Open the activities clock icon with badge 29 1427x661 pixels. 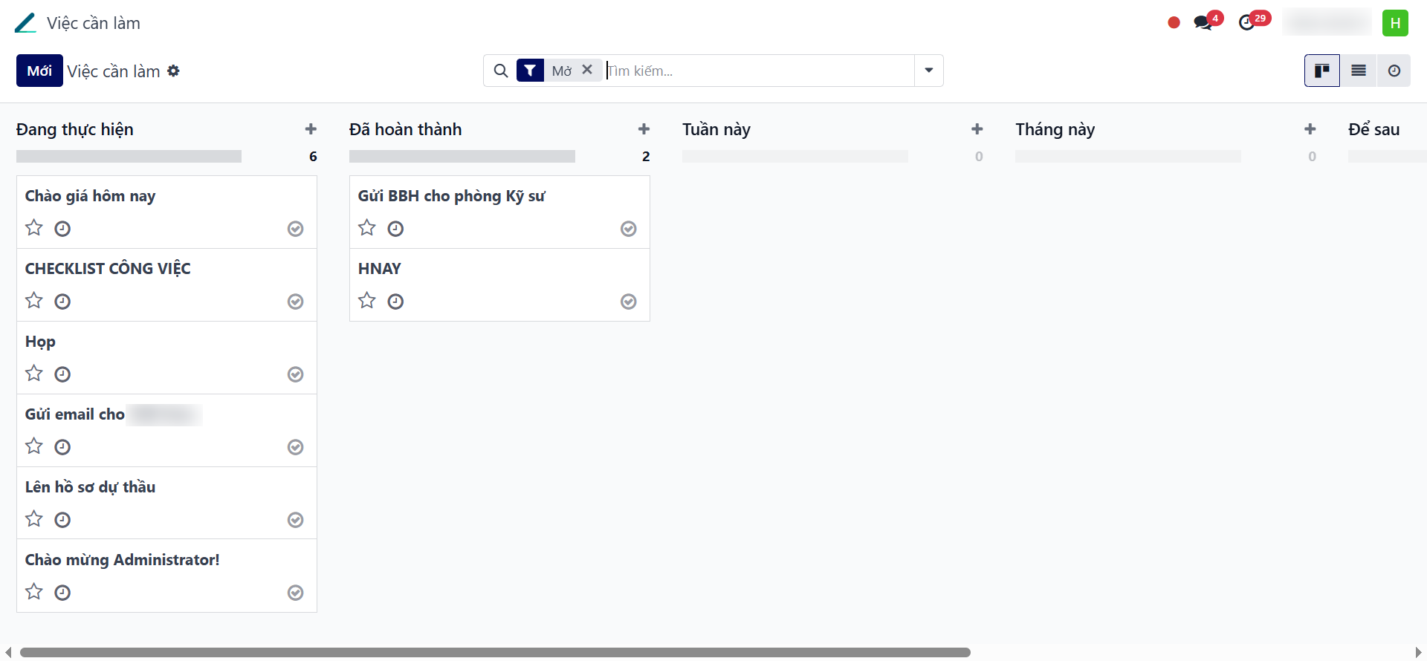1247,22
